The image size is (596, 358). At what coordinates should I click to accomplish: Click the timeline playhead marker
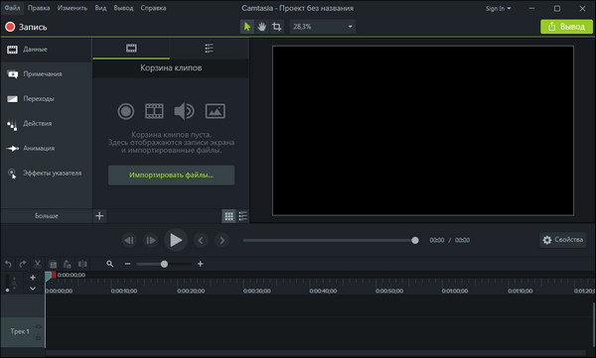[50, 276]
